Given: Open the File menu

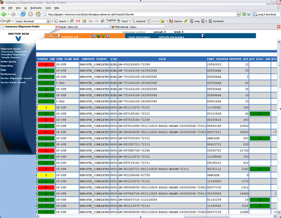Looking at the screenshot, I should pos(3,8).
